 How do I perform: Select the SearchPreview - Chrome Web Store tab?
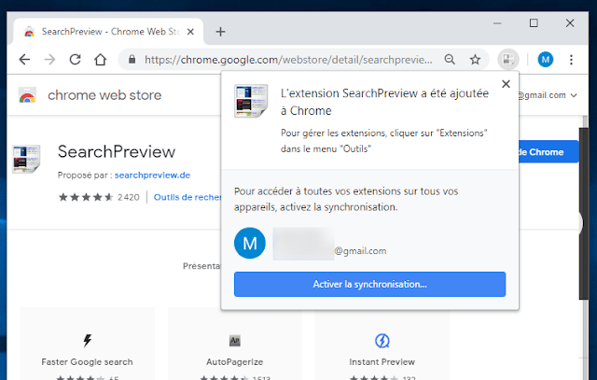108,31
